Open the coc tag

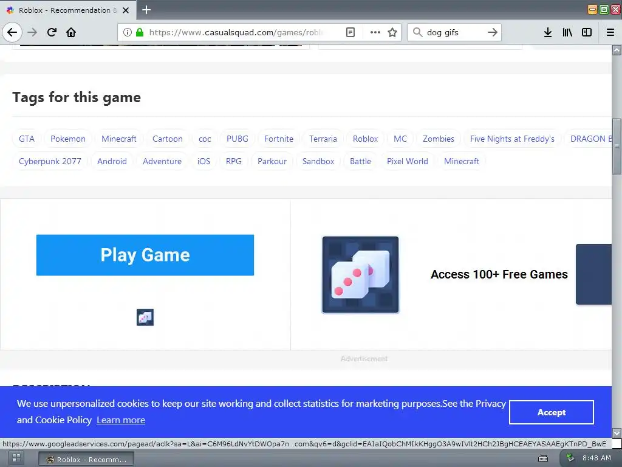205,139
